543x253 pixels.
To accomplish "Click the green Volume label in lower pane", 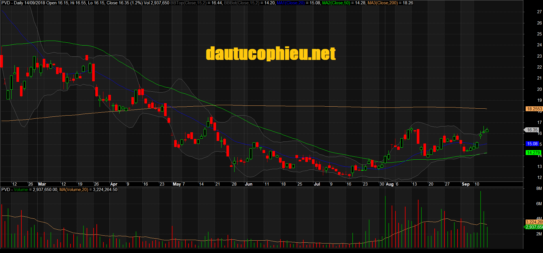I will (x=21, y=190).
